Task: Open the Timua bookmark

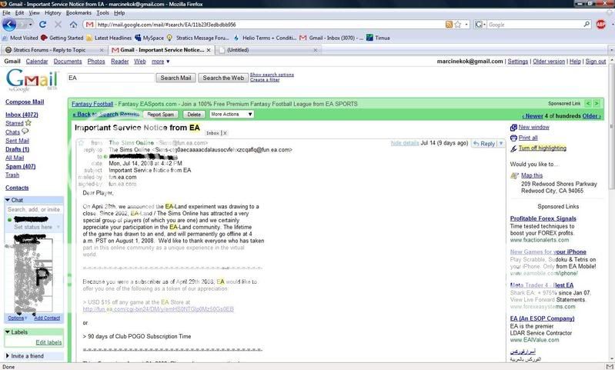Action: coord(378,38)
